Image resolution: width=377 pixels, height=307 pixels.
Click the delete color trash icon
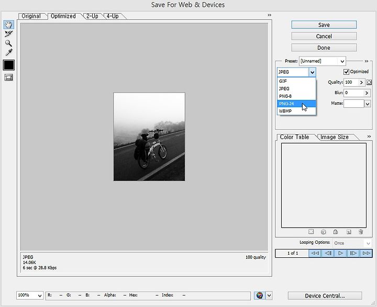[361, 232]
